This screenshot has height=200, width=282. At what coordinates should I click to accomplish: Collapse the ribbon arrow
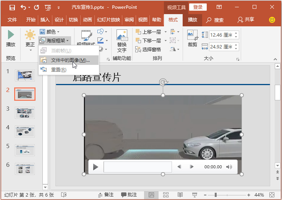[x=275, y=59]
